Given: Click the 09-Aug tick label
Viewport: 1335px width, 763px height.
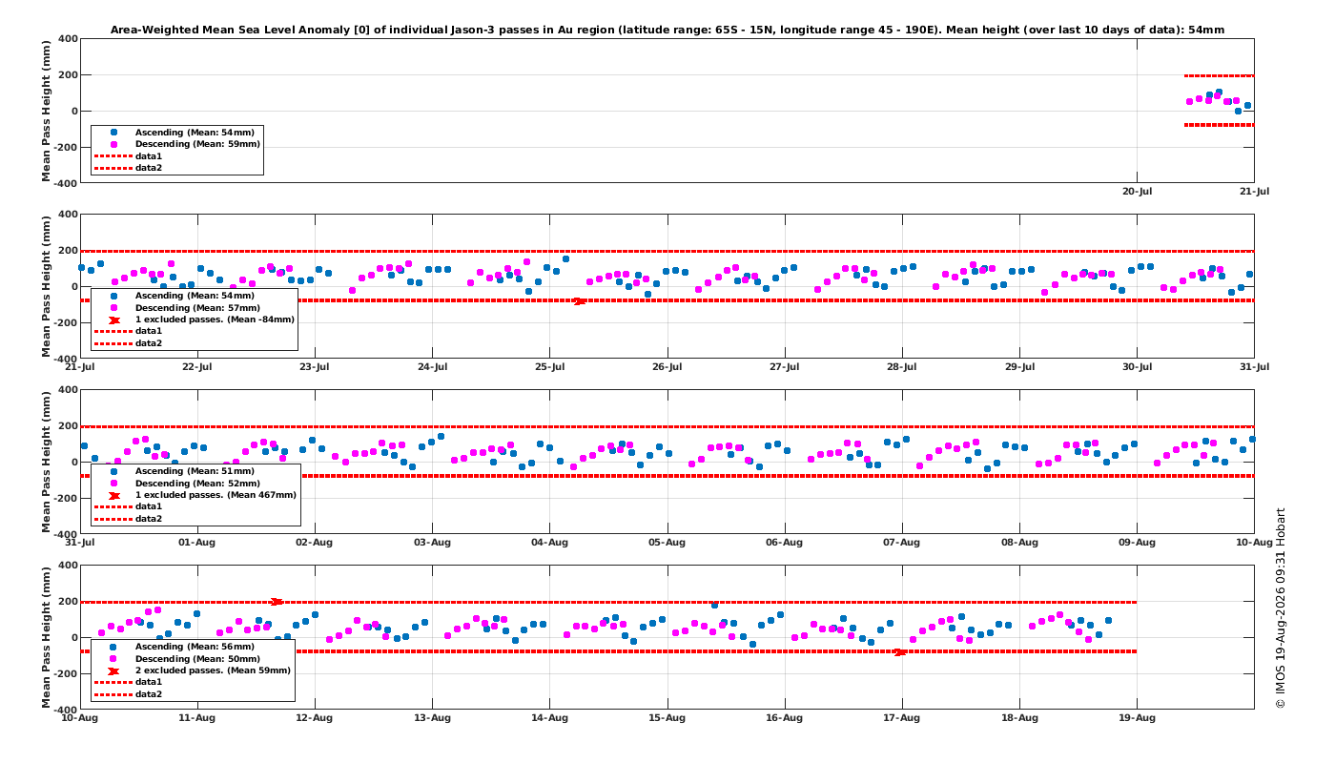Looking at the screenshot, I should (1137, 543).
